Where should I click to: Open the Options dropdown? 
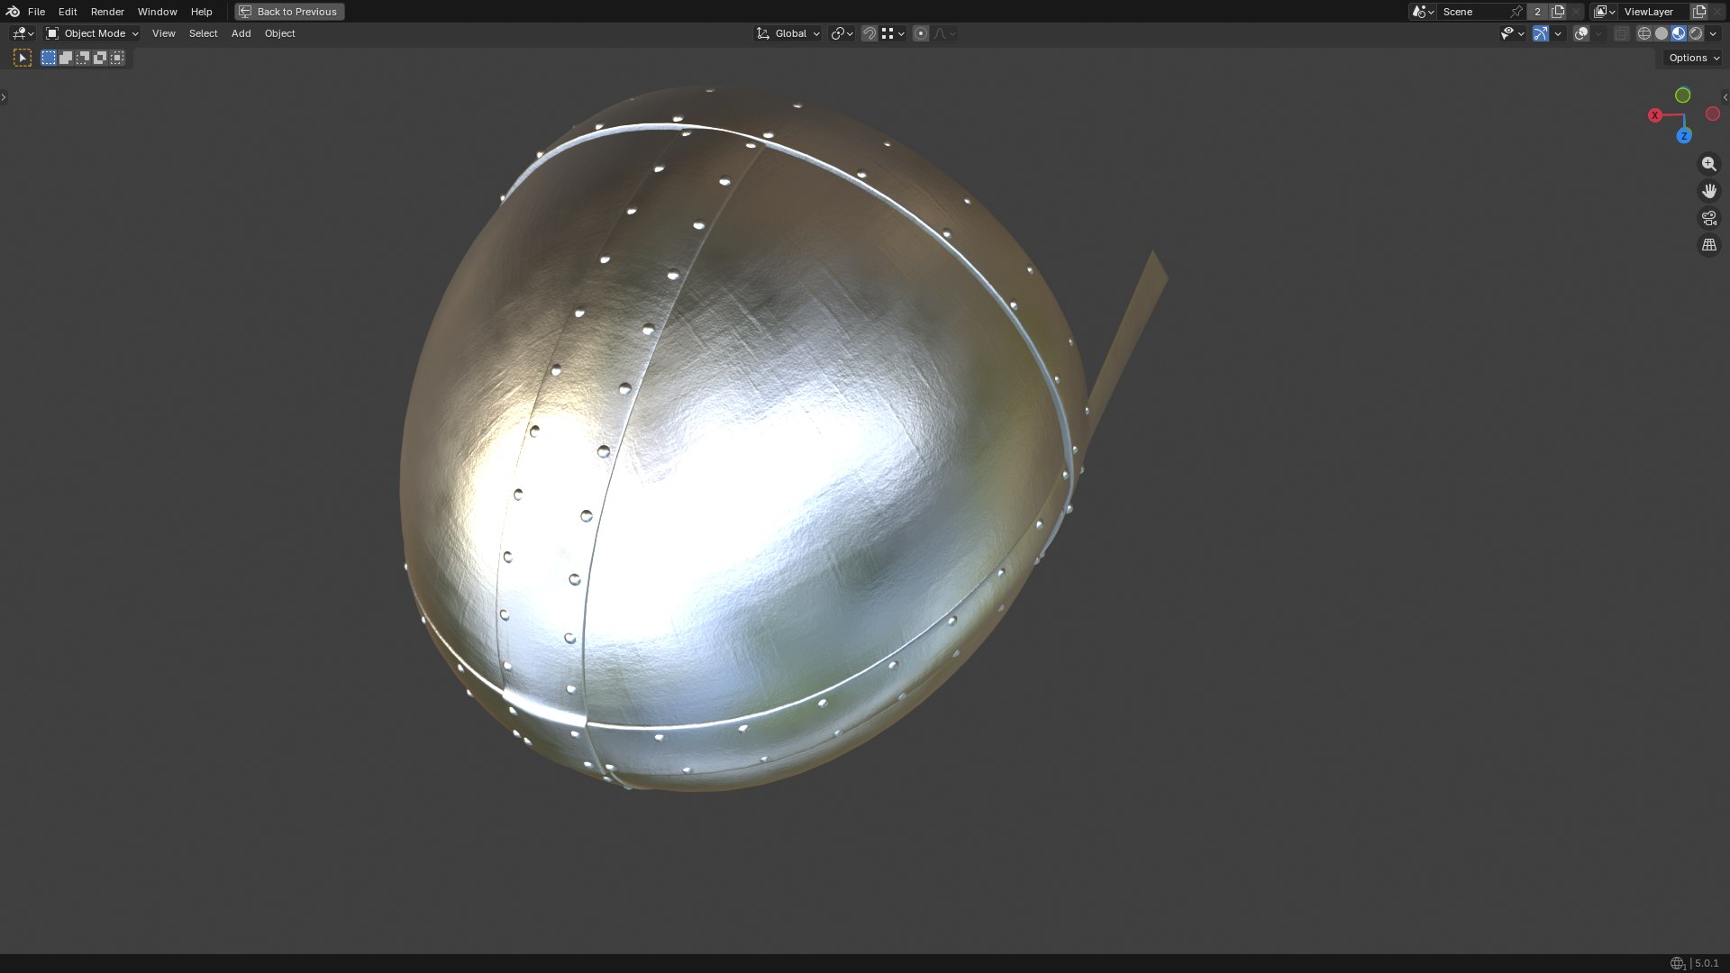tap(1693, 58)
